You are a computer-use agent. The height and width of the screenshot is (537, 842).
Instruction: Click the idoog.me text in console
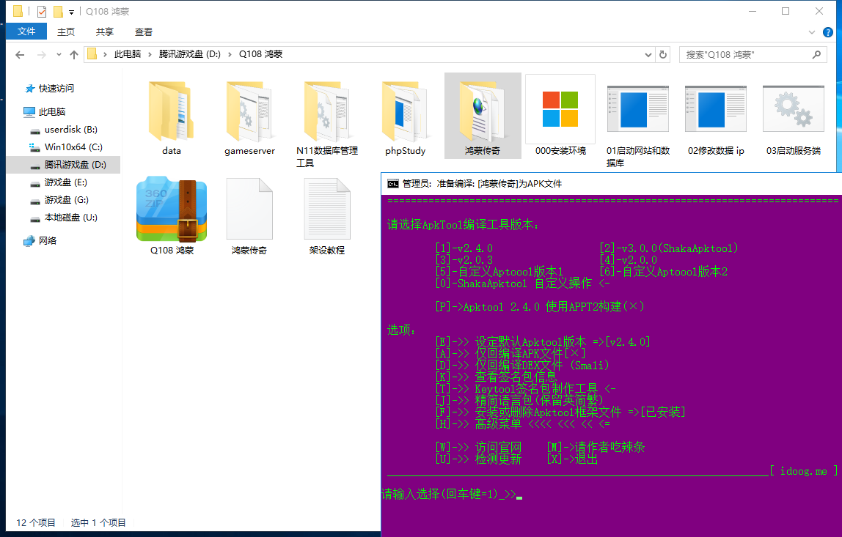pos(803,471)
